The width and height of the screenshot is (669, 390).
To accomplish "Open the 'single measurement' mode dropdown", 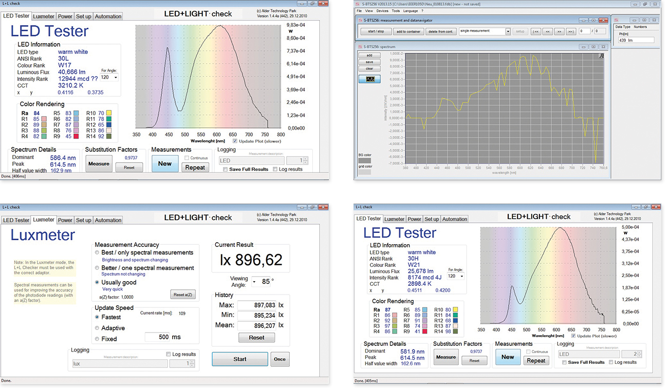I will pos(508,31).
